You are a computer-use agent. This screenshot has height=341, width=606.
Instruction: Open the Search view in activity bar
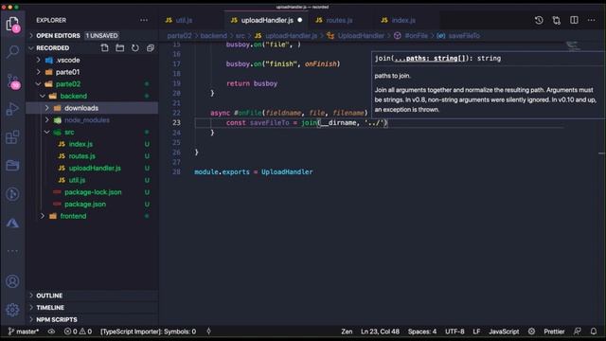(12, 52)
